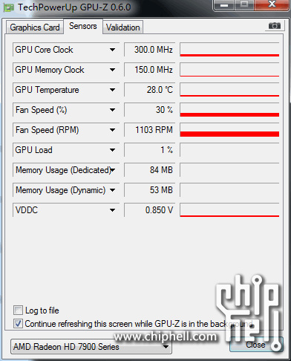Open the VDDC sensor dropdown arrow
The width and height of the screenshot is (291, 361).
click(x=112, y=210)
